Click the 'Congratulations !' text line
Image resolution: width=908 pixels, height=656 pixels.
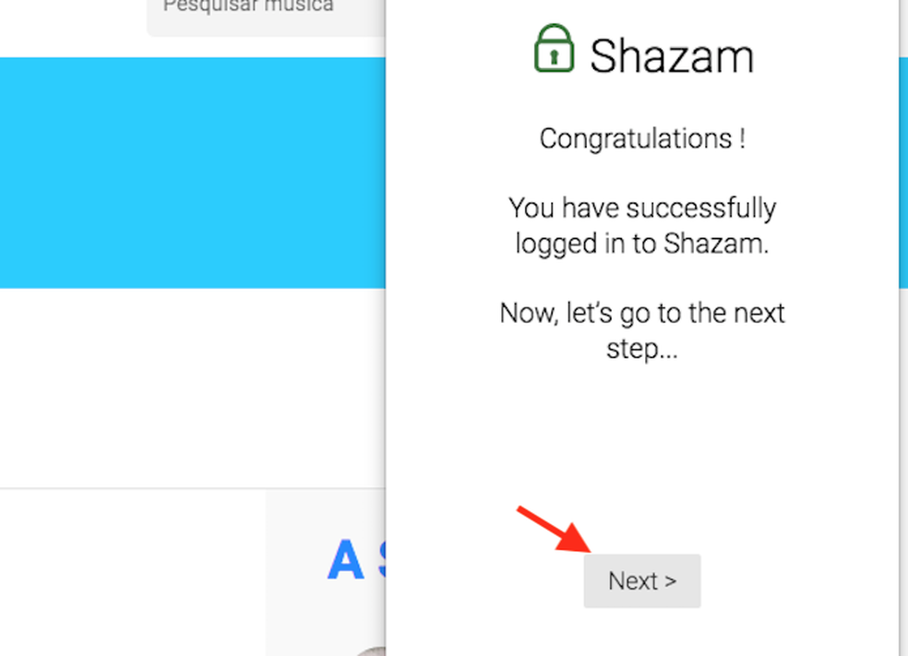click(642, 138)
